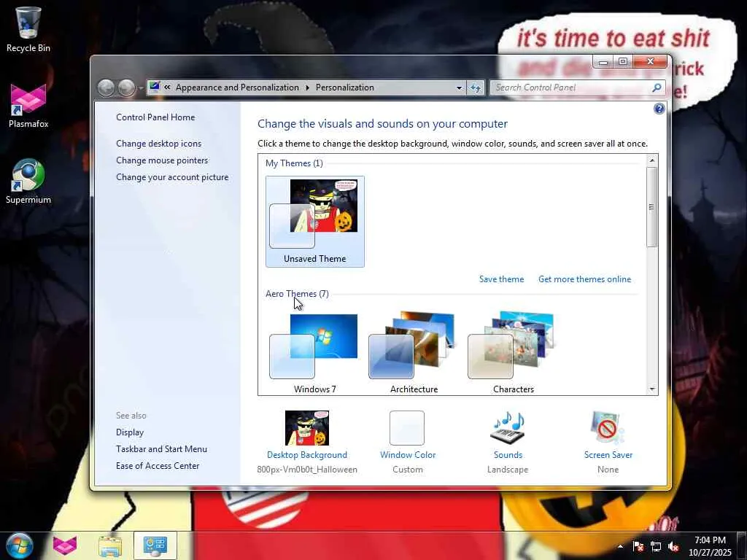Close the Personalization window

[650, 62]
